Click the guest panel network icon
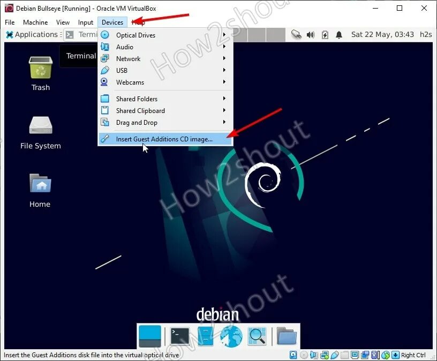 (296, 35)
